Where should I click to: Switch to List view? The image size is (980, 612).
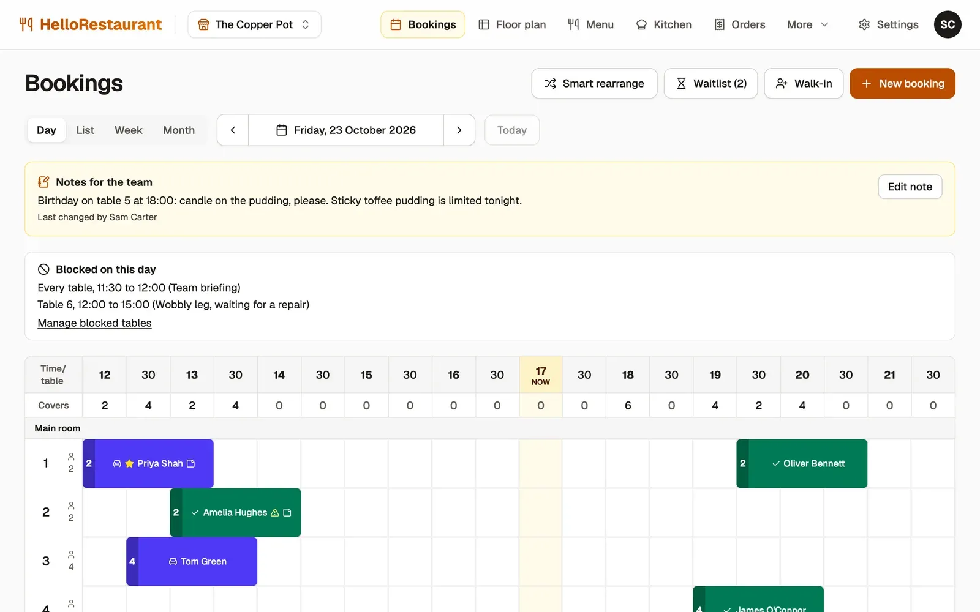click(x=85, y=130)
